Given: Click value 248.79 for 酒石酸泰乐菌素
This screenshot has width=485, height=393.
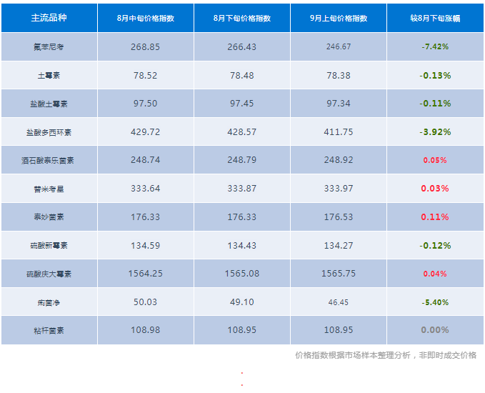Looking at the screenshot, I should [x=242, y=159].
